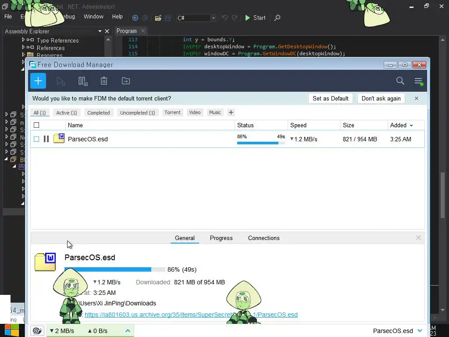Image resolution: width=449 pixels, height=337 pixels.
Task: Pause the ParsecOS.esd download
Action: pos(46,139)
